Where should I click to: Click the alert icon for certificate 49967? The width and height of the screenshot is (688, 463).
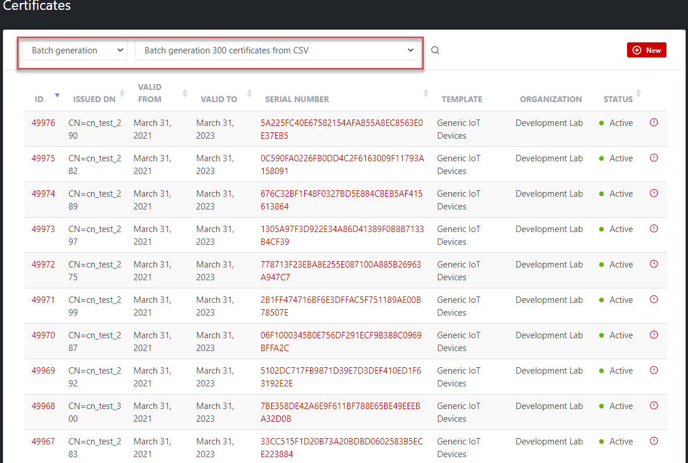pos(654,441)
